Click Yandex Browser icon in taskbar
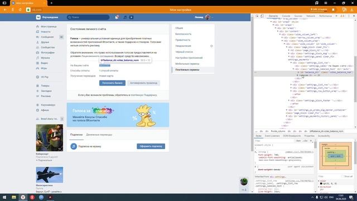 click(23, 197)
